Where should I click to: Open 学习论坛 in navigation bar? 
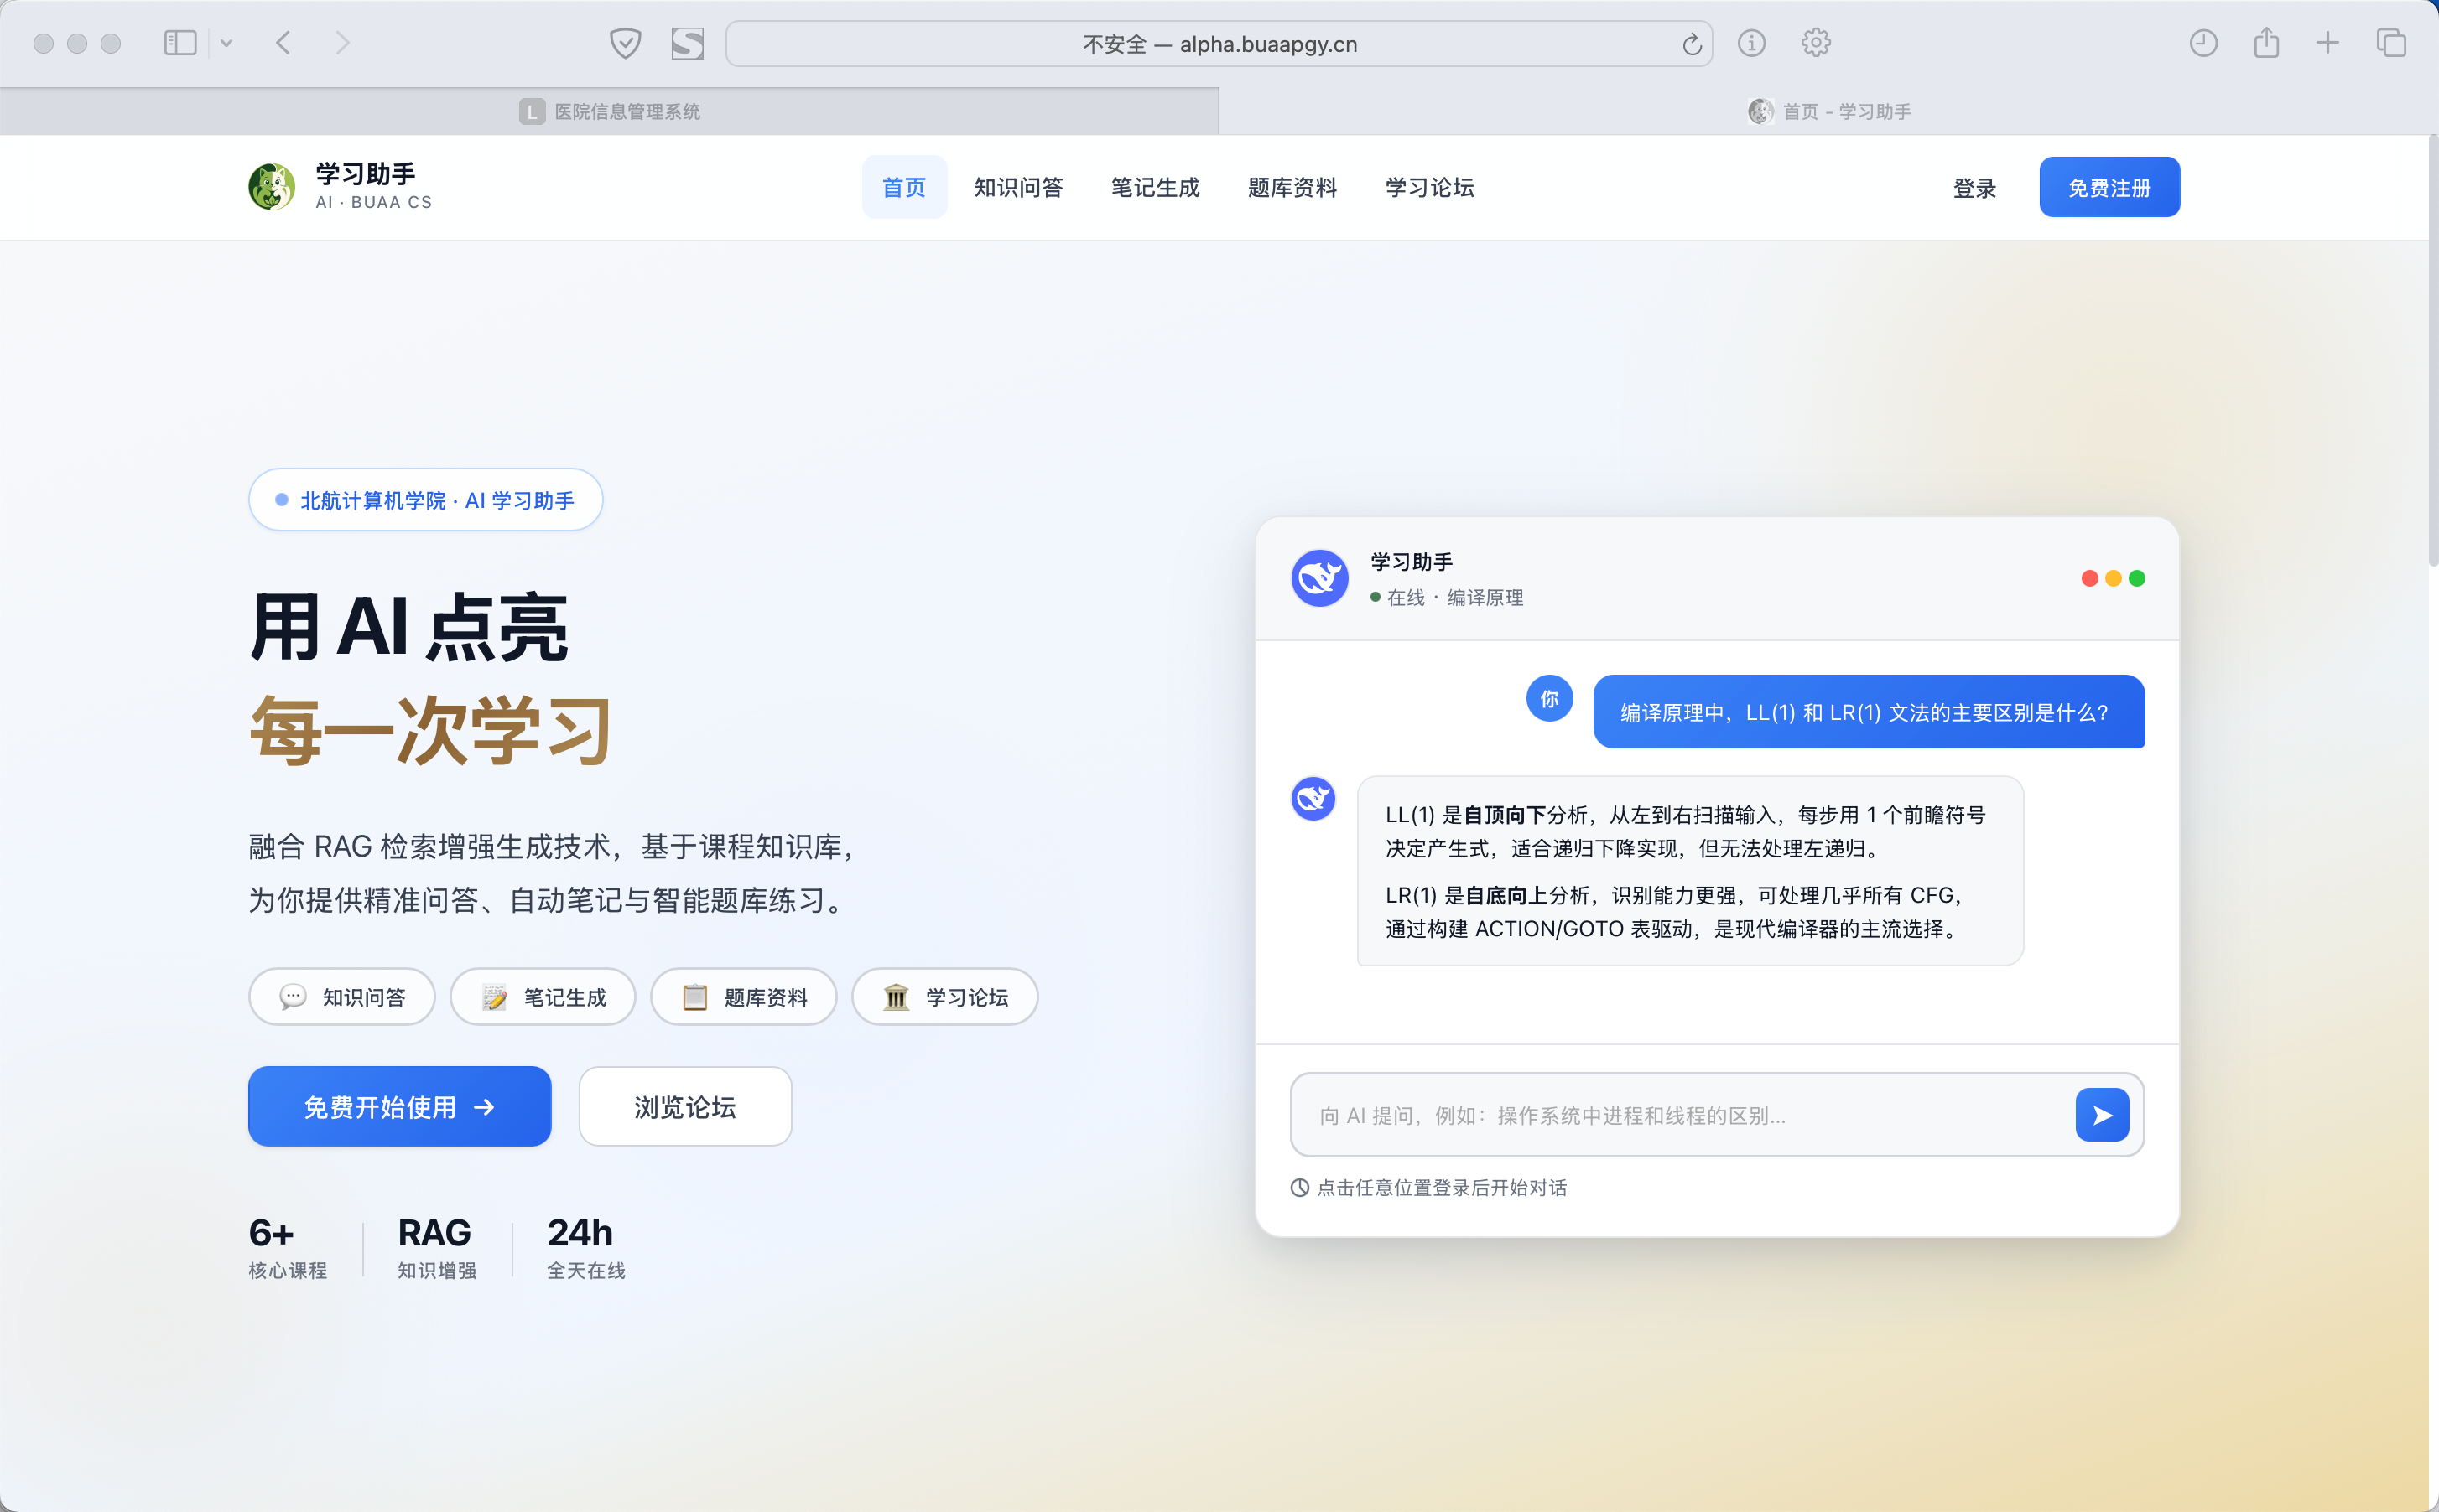tap(1429, 187)
